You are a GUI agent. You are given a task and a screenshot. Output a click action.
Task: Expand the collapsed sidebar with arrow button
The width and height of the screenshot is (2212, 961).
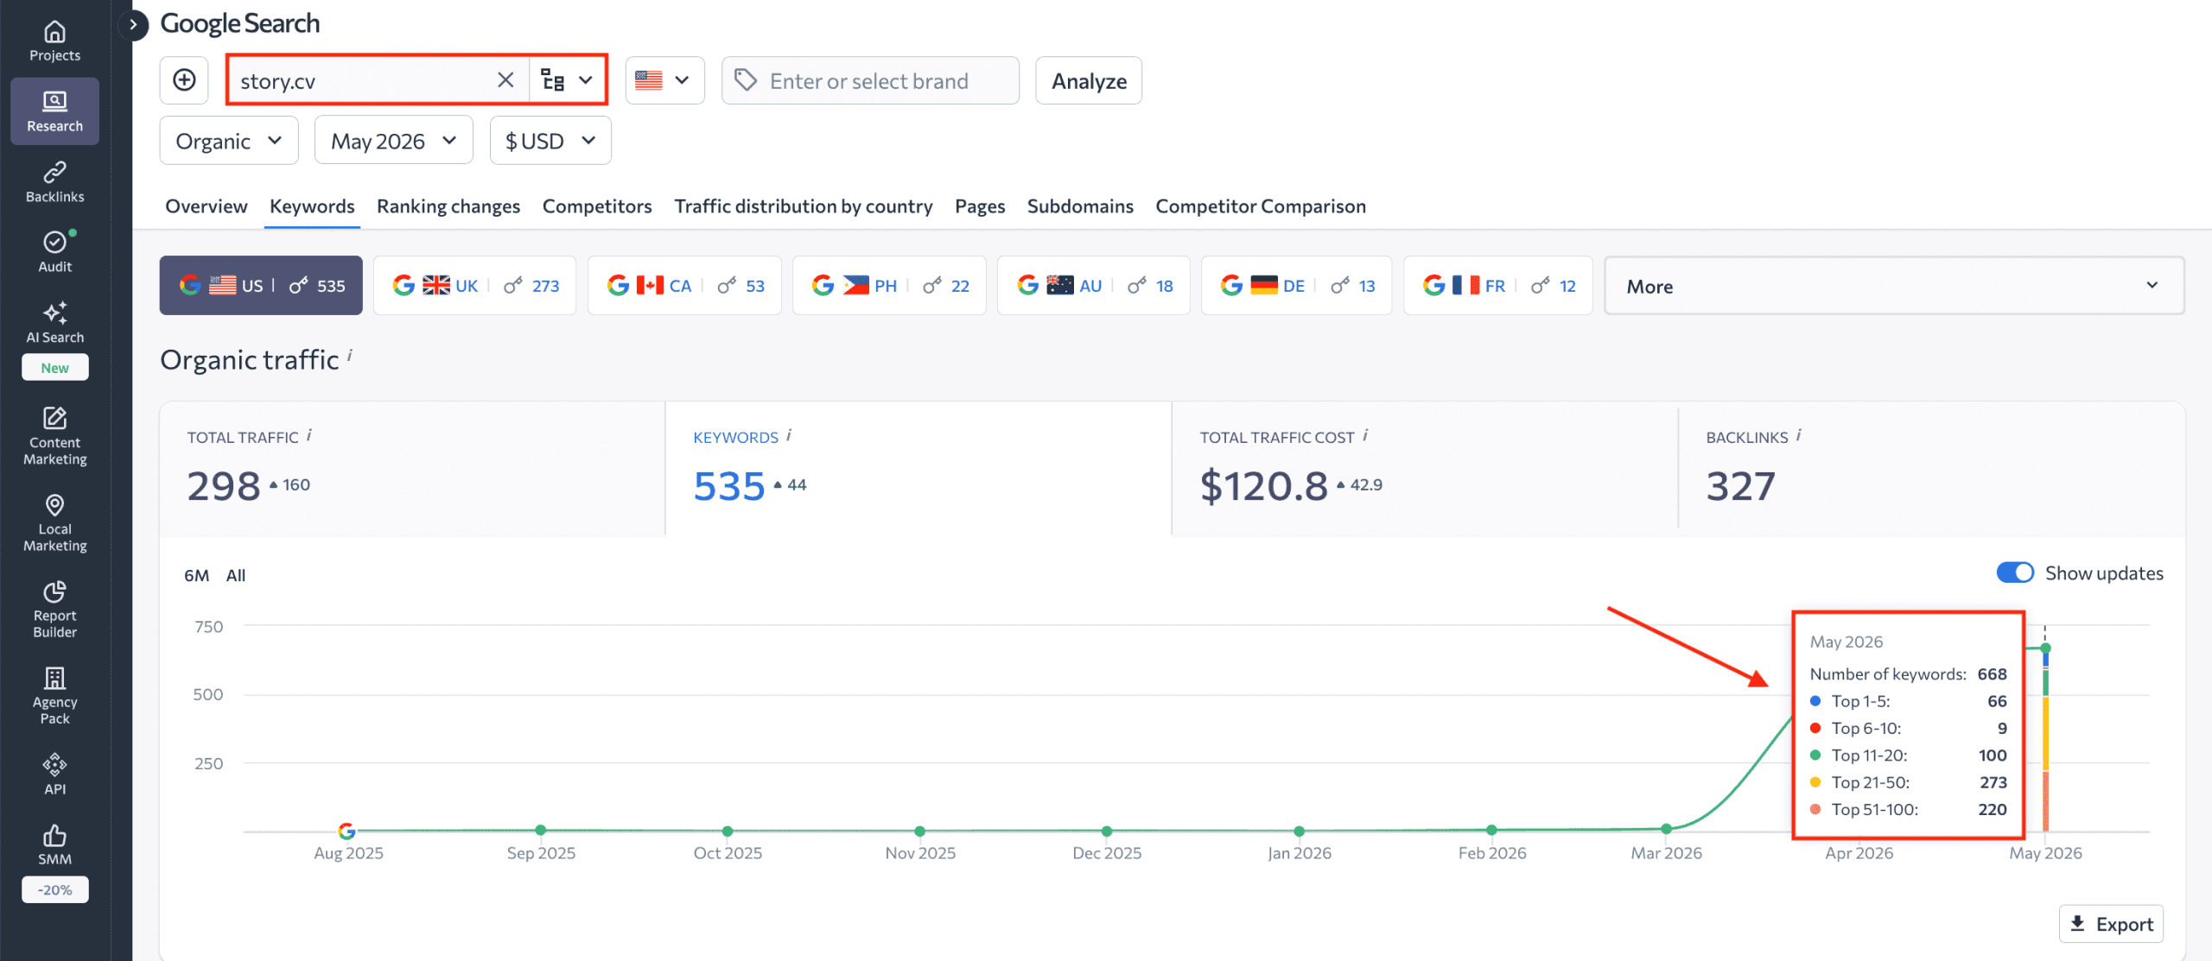(x=132, y=24)
